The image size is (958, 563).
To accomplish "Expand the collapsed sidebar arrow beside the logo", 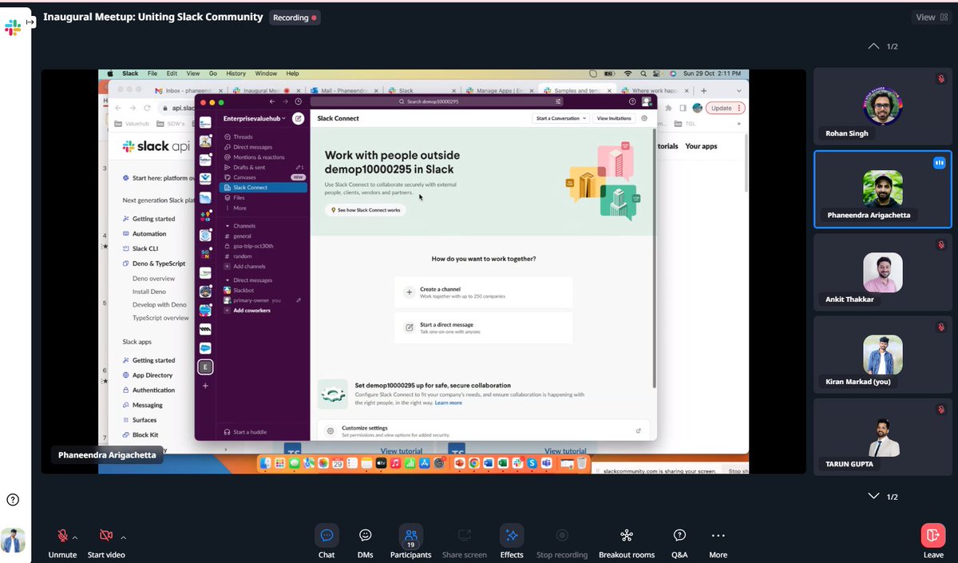I will pyautogui.click(x=30, y=22).
